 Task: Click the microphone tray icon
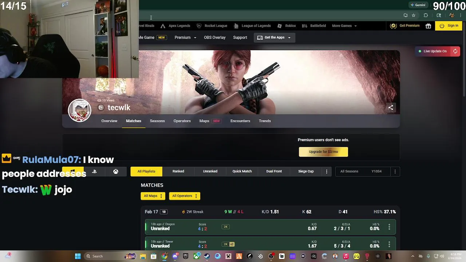[428, 256]
